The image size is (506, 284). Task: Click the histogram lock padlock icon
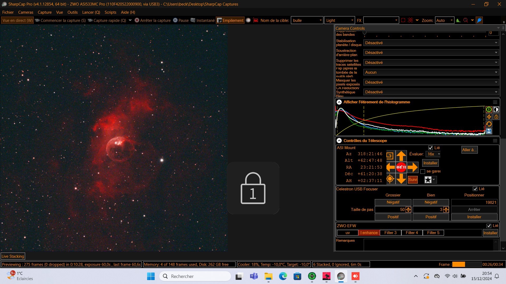496,117
